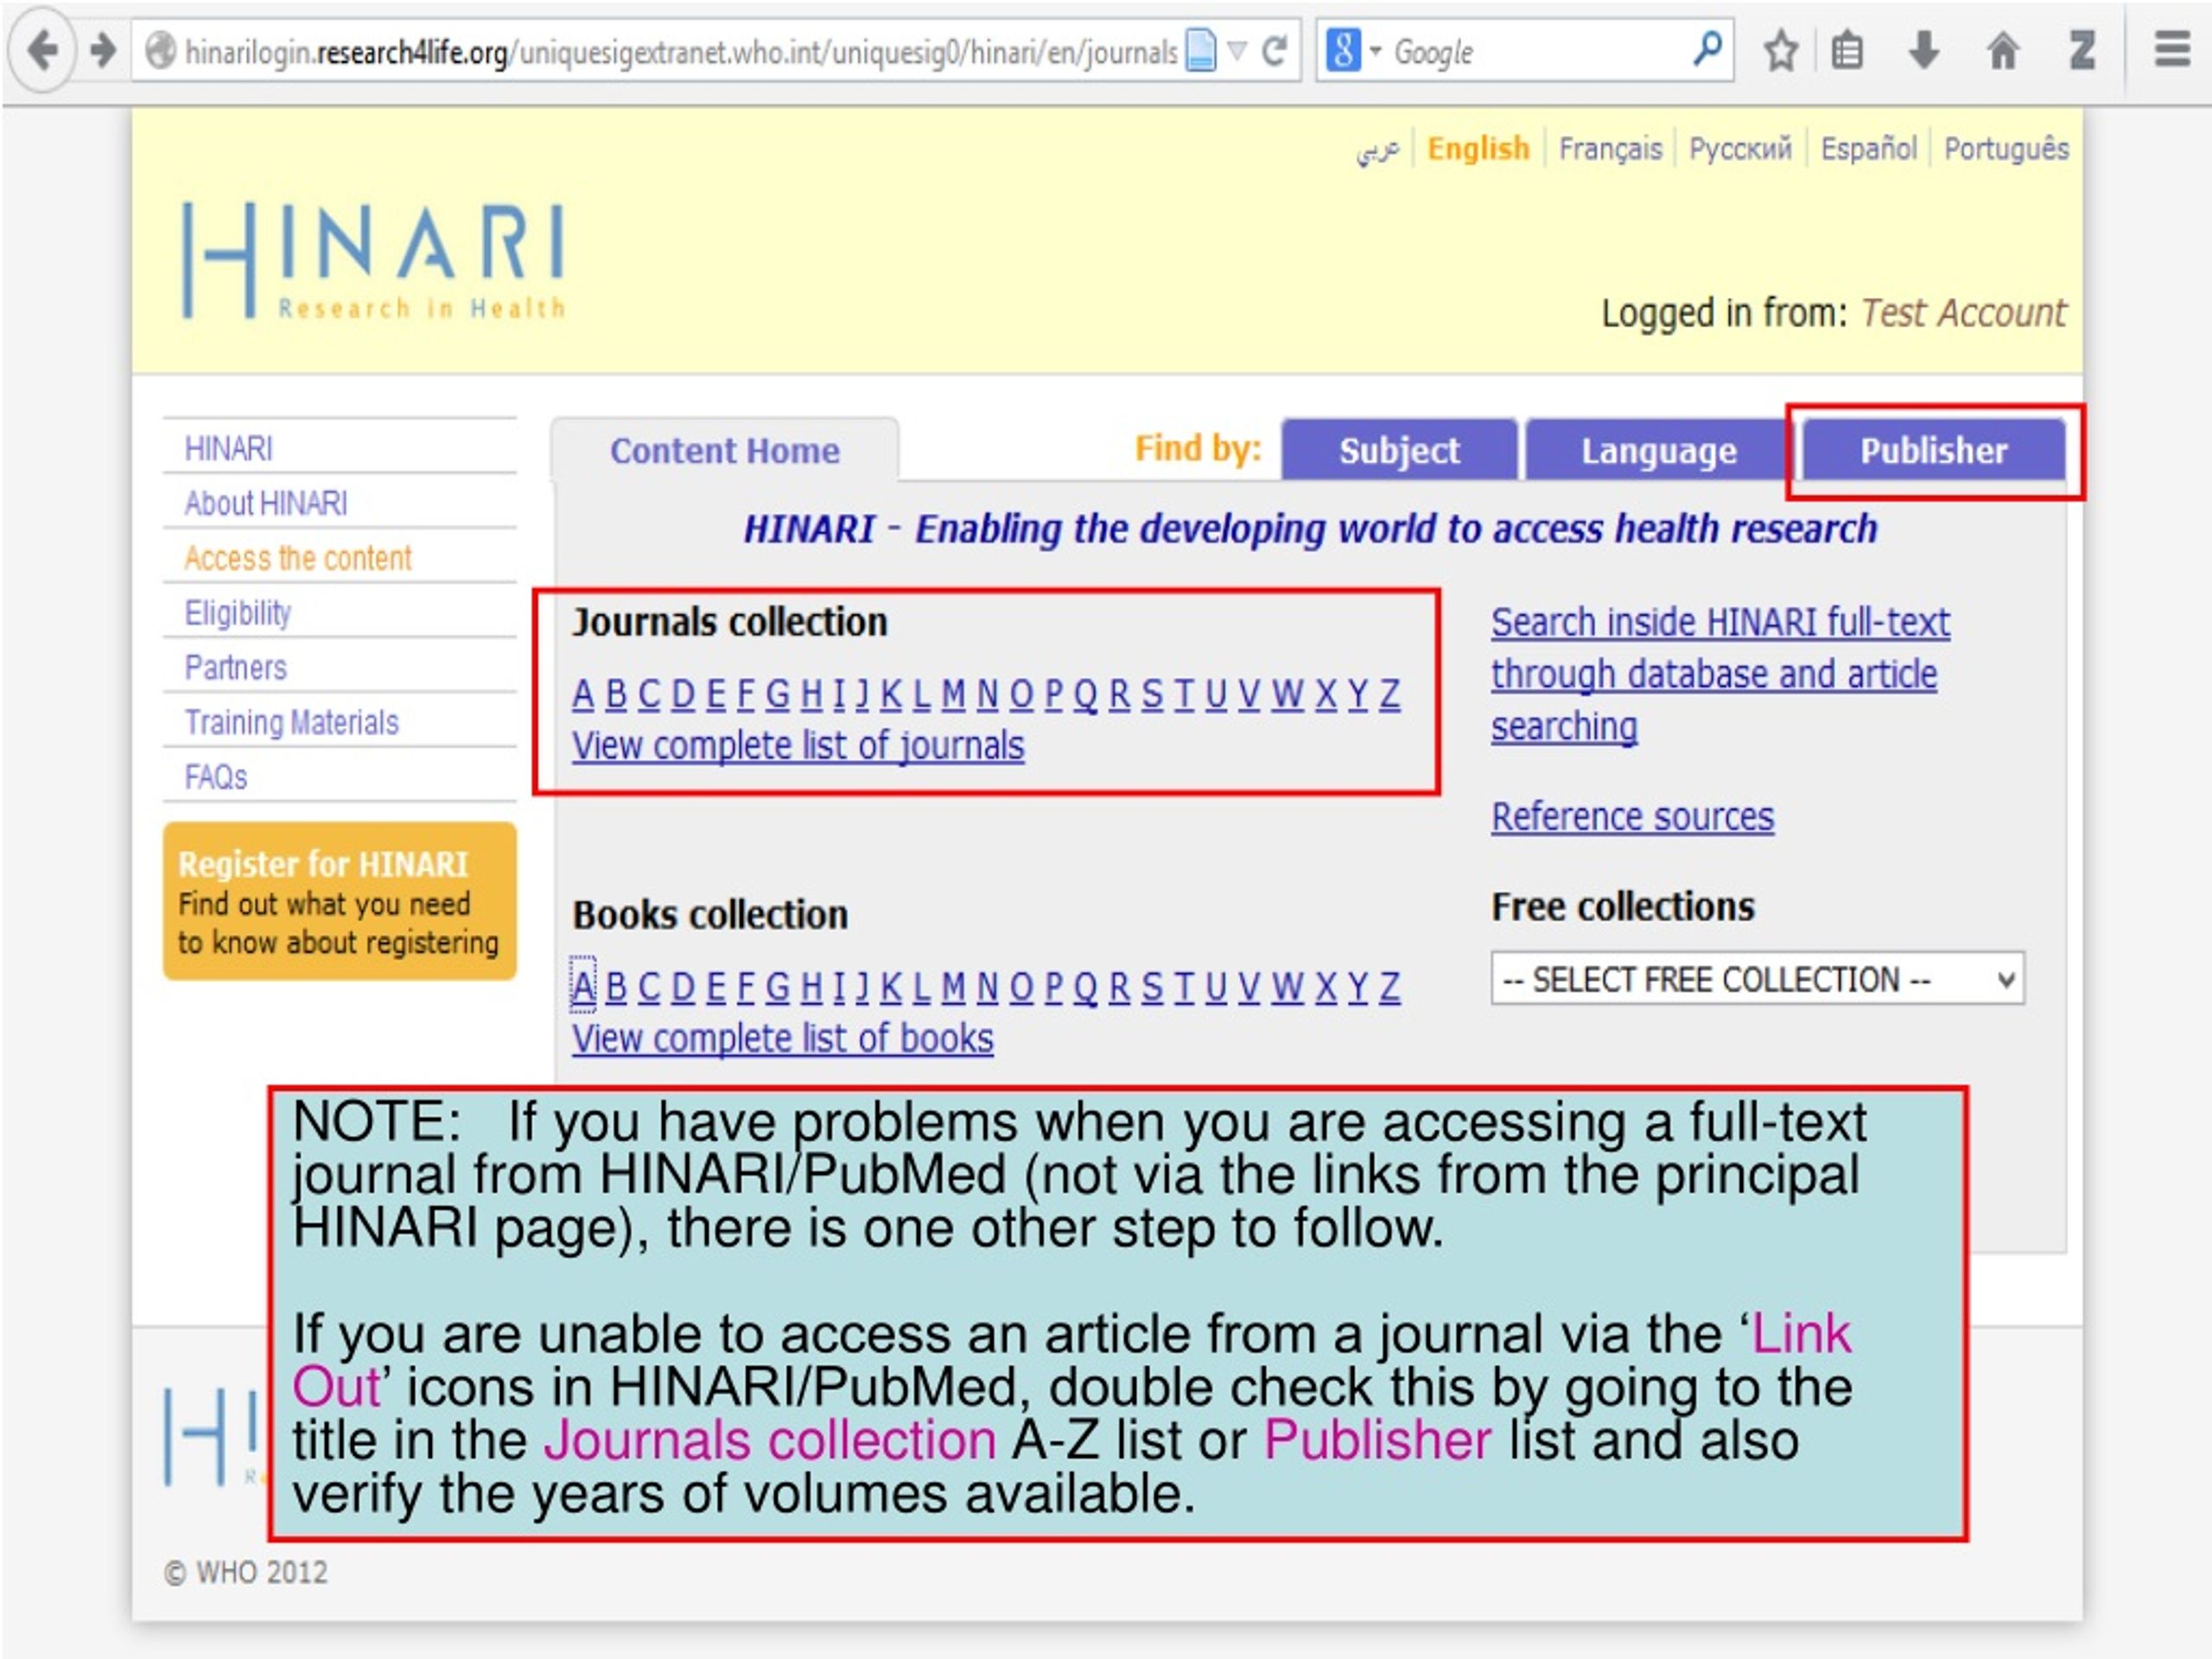2212x1659 pixels.
Task: Click the Z toolbar extension icon
Action: (x=2083, y=50)
